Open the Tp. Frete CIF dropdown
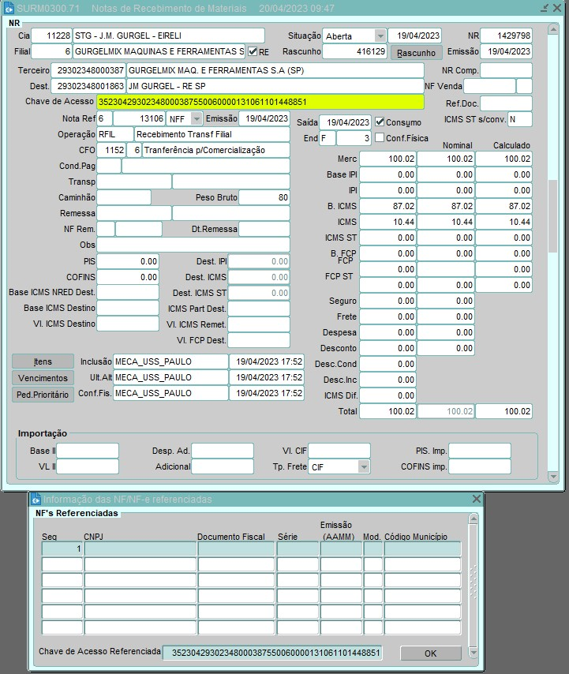Viewport: 569px width, 674px height. pos(363,467)
